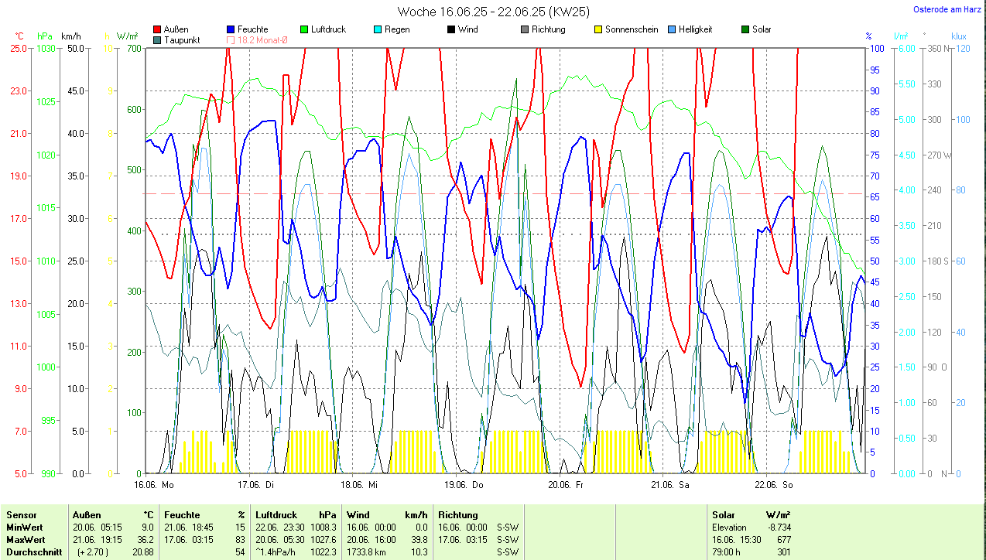Click the Taupunkt legend swatch

(x=158, y=39)
